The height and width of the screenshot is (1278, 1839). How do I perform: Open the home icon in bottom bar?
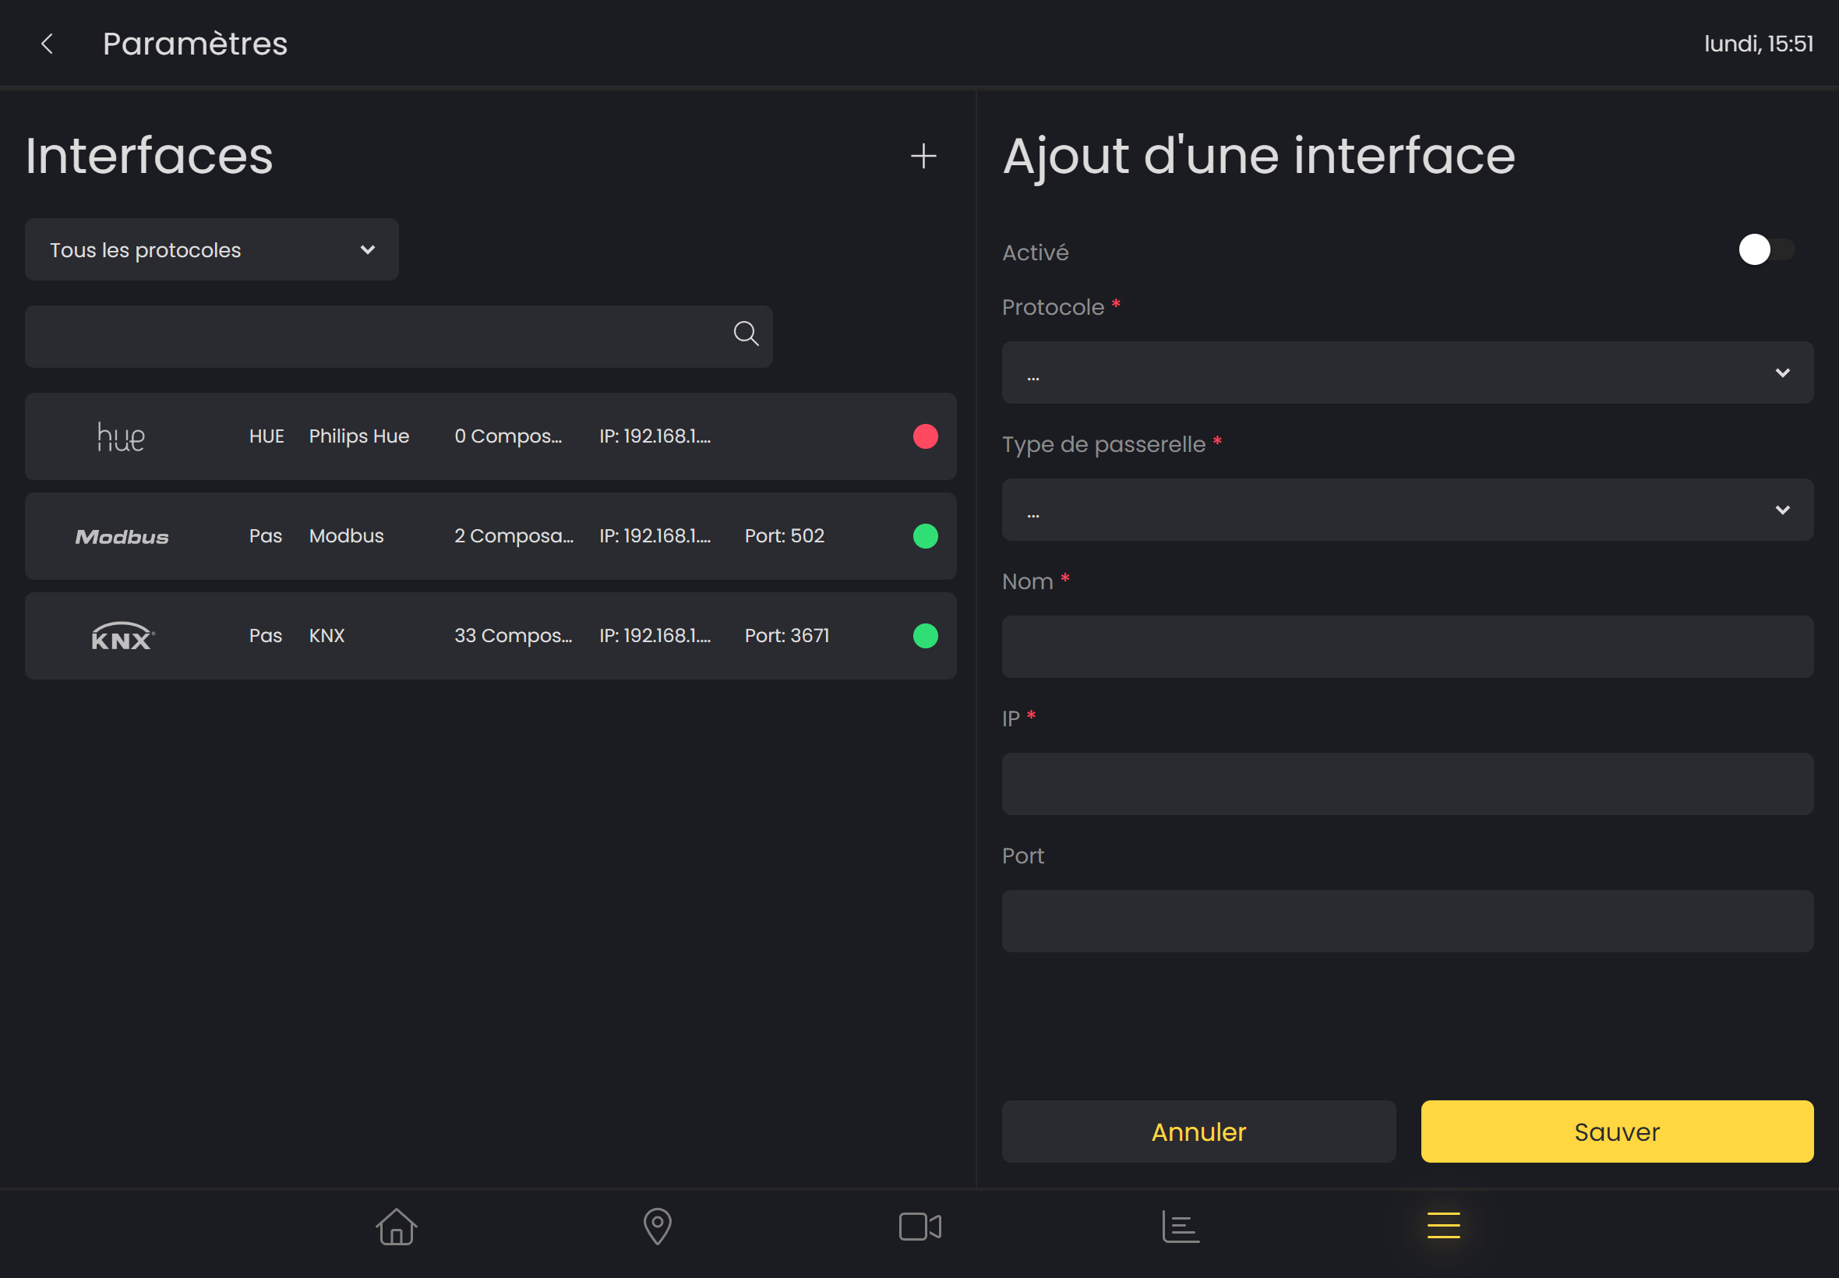point(397,1226)
